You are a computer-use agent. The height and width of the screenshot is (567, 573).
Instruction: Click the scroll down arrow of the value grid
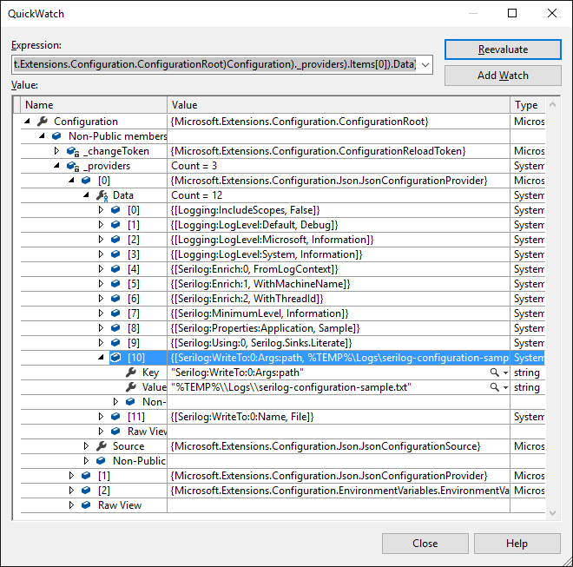point(552,513)
